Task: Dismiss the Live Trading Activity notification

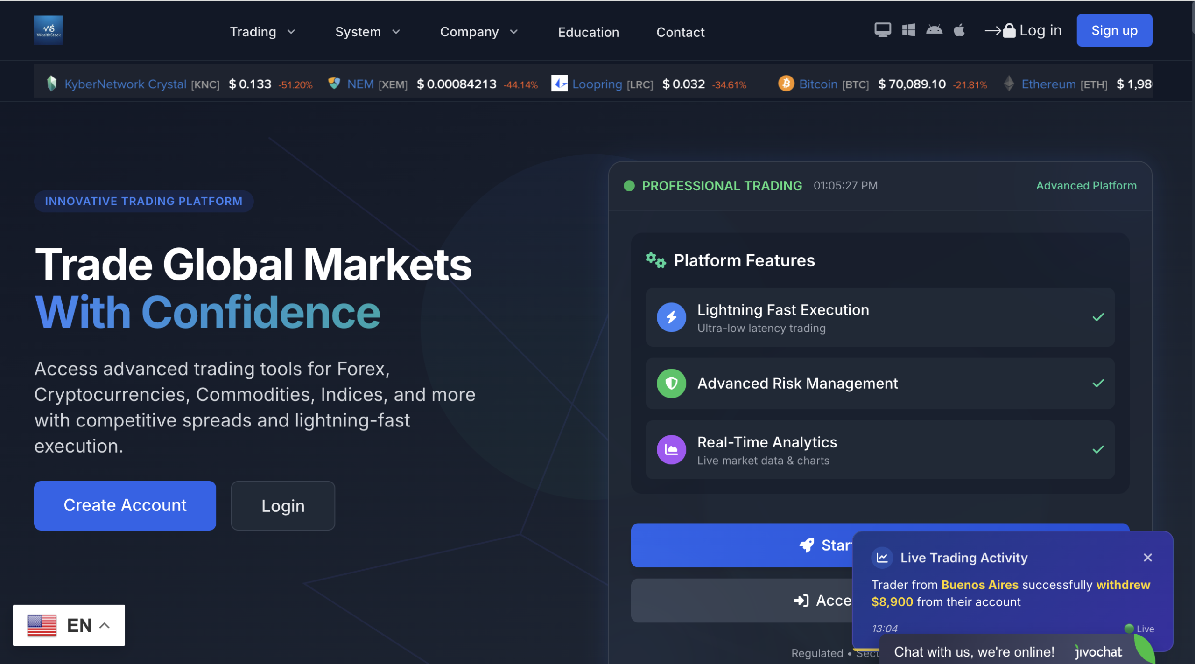Action: click(x=1148, y=557)
